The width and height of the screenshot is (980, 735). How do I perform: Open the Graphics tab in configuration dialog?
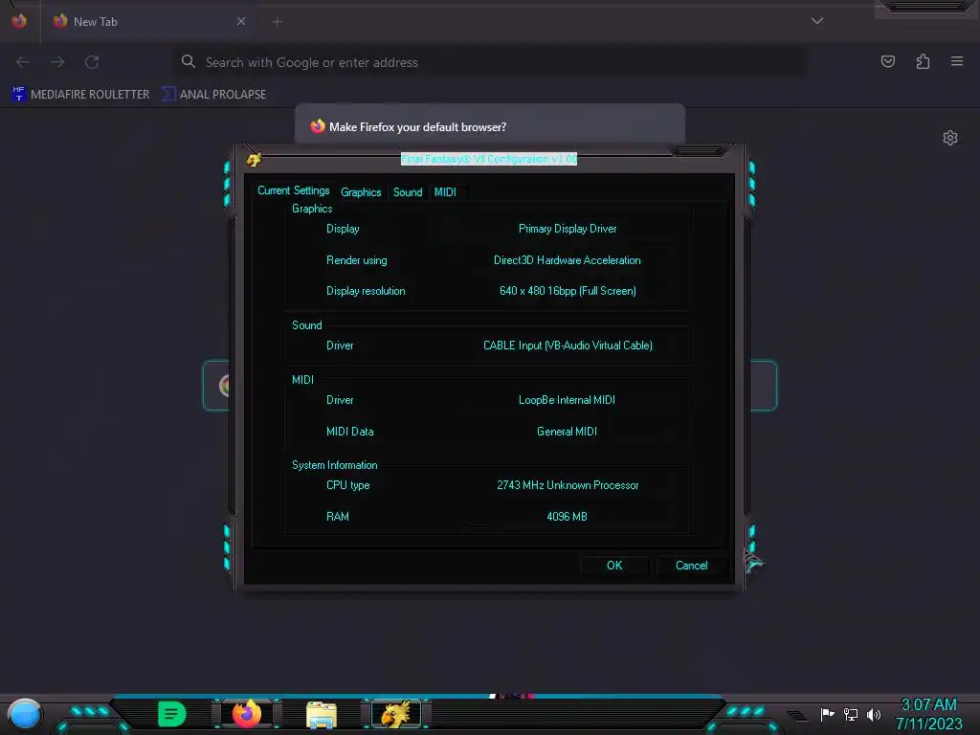click(x=361, y=191)
